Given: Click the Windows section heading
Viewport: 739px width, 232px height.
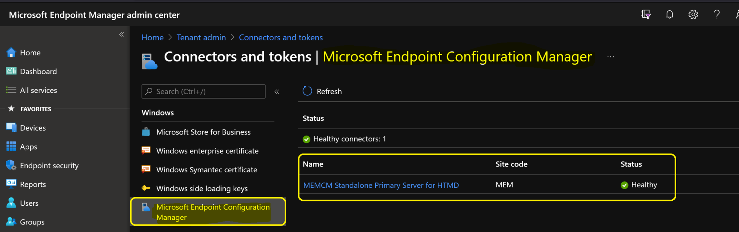Looking at the screenshot, I should [x=158, y=113].
